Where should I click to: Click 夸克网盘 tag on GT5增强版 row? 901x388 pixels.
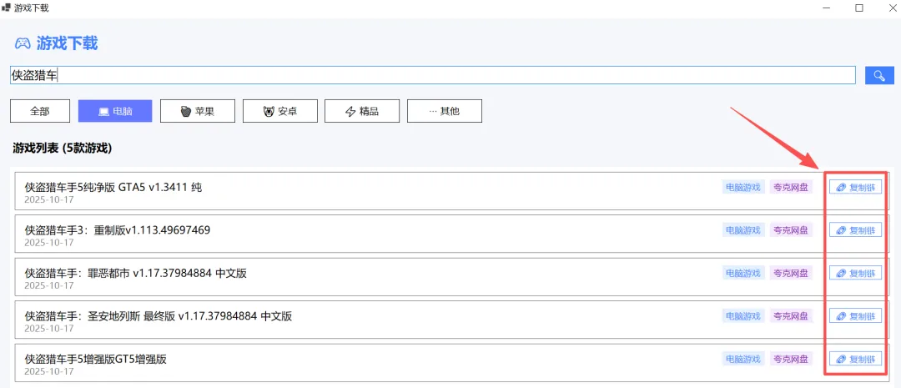(791, 360)
